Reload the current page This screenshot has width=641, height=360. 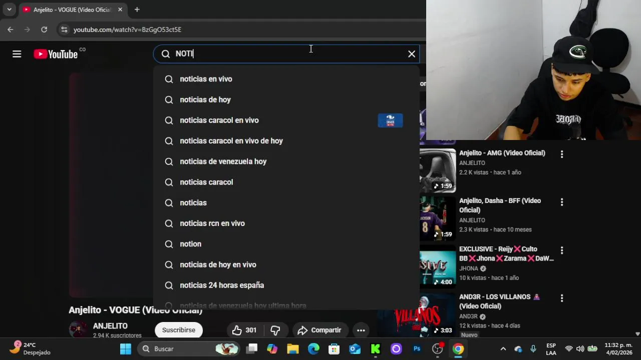click(x=44, y=29)
